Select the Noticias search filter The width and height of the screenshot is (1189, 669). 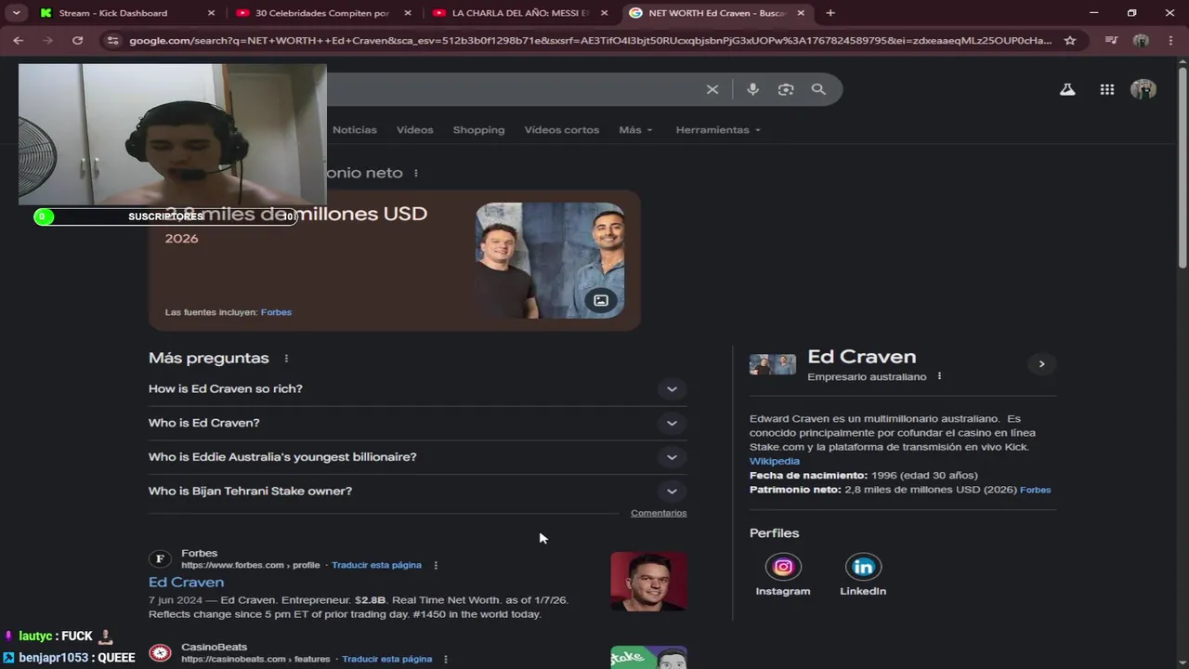tap(355, 130)
